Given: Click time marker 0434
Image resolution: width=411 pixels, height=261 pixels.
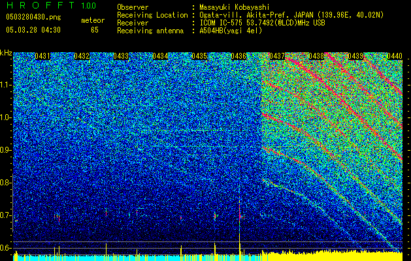Looking at the screenshot, I should [160, 56].
